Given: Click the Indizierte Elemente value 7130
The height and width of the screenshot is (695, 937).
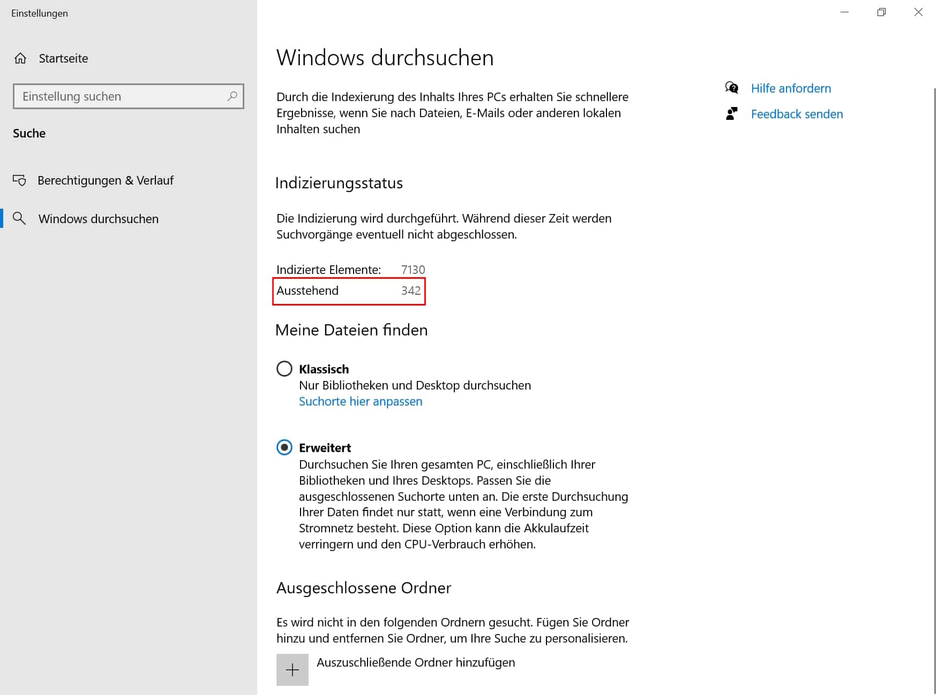Looking at the screenshot, I should [413, 270].
